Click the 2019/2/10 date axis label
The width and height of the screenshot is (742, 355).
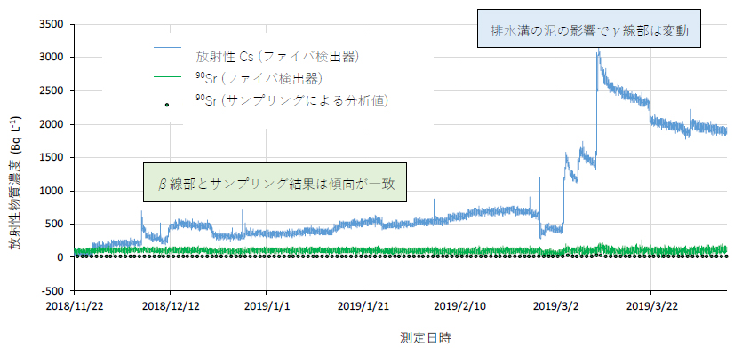459,306
